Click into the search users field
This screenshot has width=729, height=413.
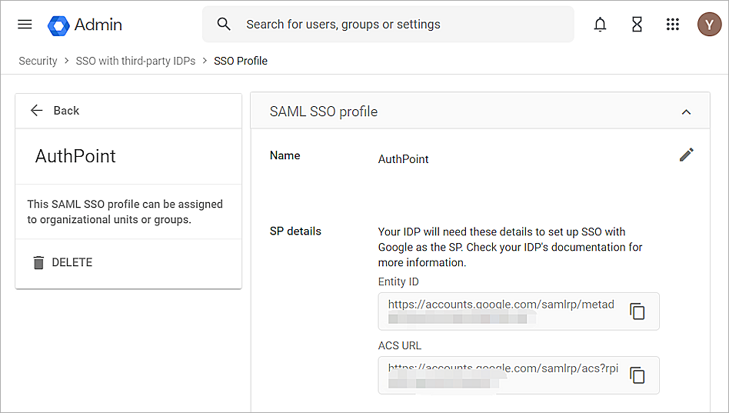point(400,25)
